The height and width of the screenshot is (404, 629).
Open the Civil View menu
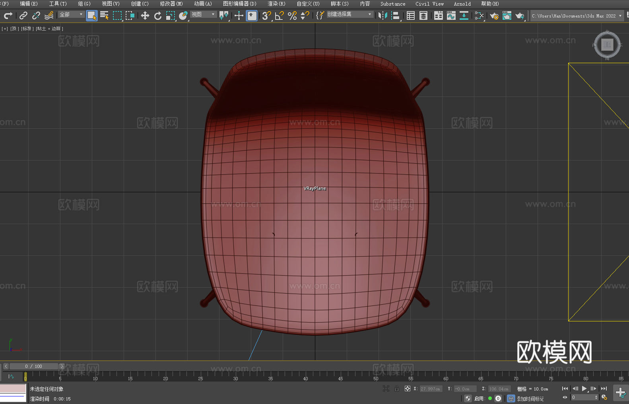click(429, 4)
